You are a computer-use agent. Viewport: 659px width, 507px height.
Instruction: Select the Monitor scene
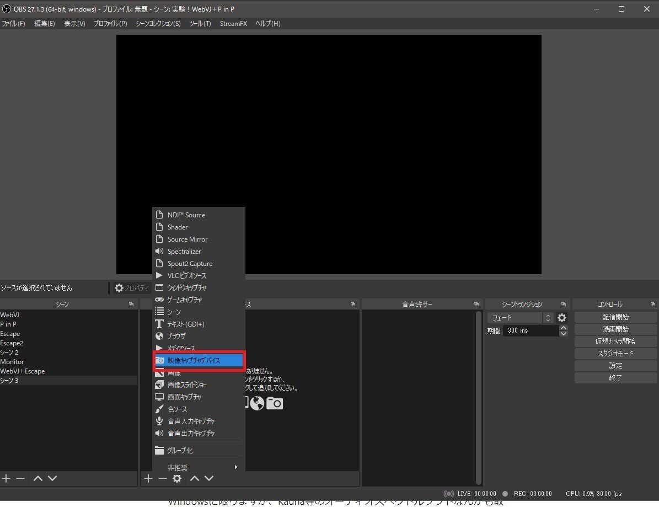tap(68, 362)
